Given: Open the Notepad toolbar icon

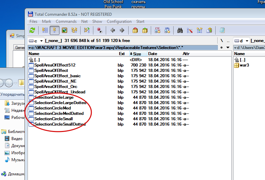Looking at the screenshot, I should click(222, 31).
